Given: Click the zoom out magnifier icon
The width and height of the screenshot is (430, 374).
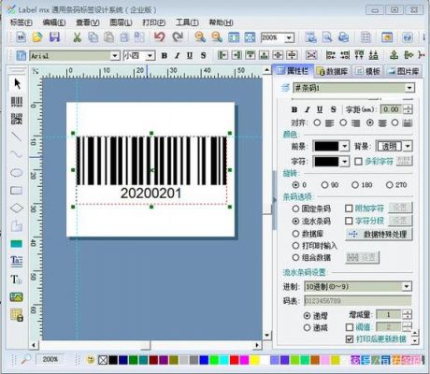Looking at the screenshot, I should [217, 37].
